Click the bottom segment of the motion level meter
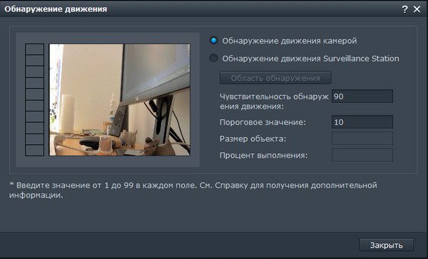Image resolution: width=428 pixels, height=259 pixels. point(35,151)
